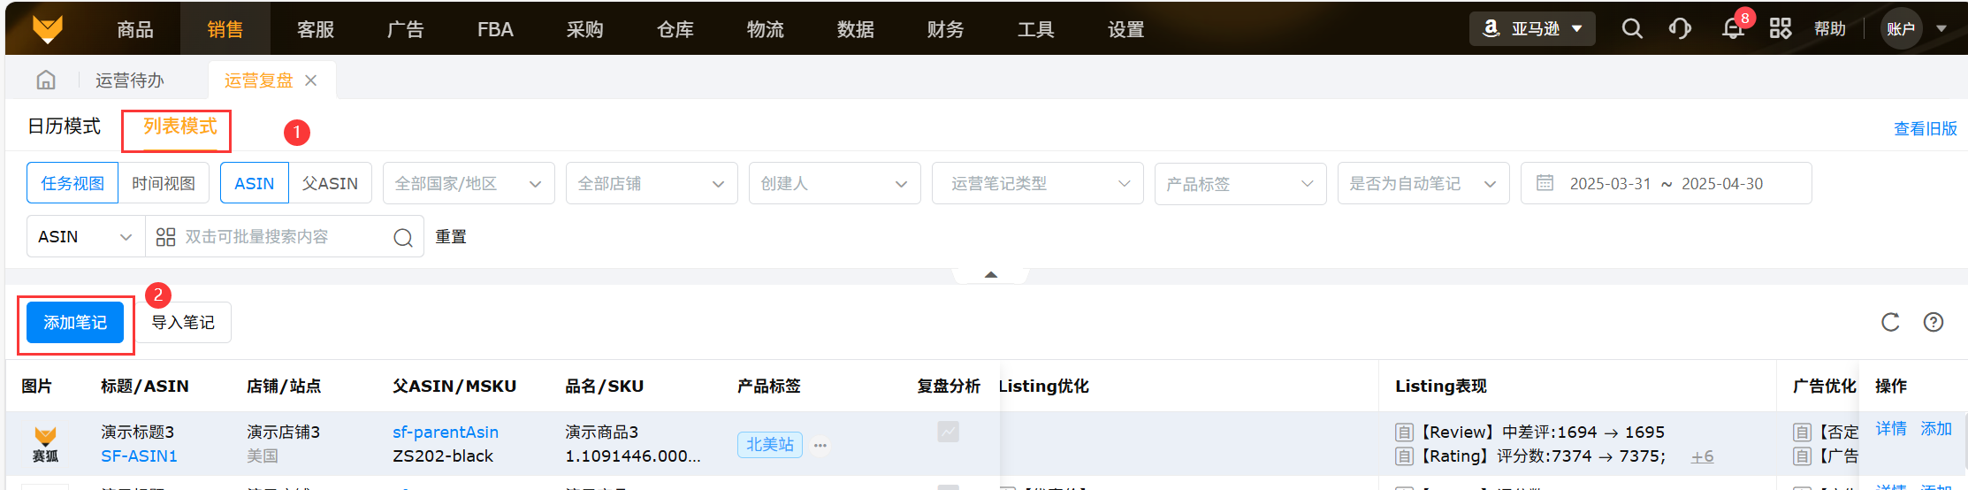Viewport: 1968px width, 490px height.
Task: Open the 广告 menu
Action: click(x=406, y=29)
